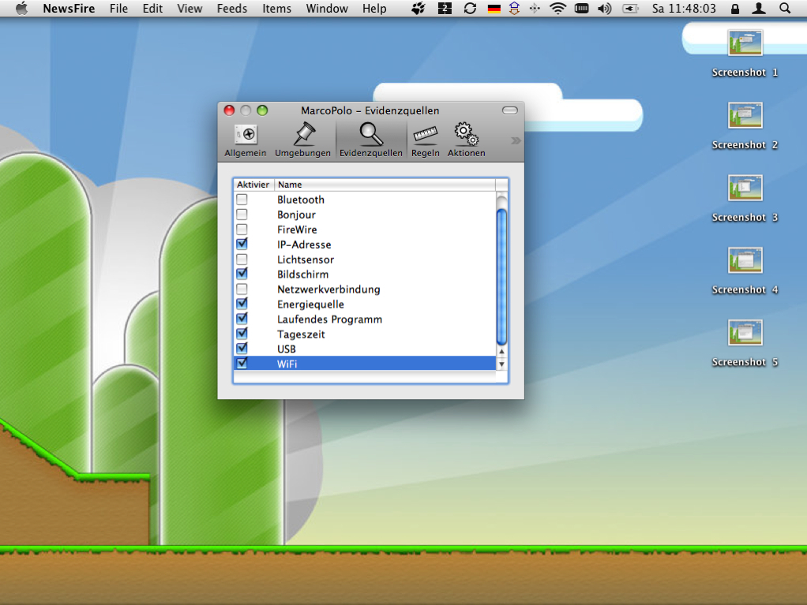Select the Screenshot 1 desktop file
The image size is (807, 605).
tap(745, 53)
